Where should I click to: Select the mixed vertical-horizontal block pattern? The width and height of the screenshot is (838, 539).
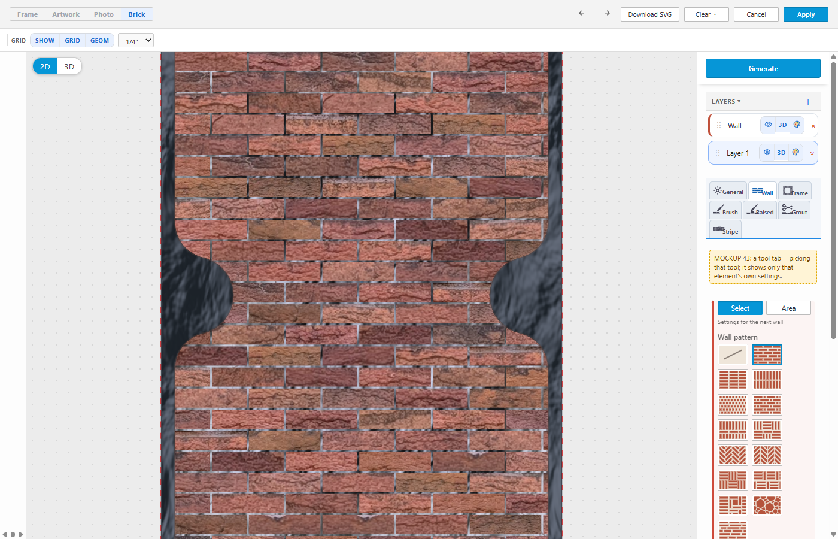767,430
